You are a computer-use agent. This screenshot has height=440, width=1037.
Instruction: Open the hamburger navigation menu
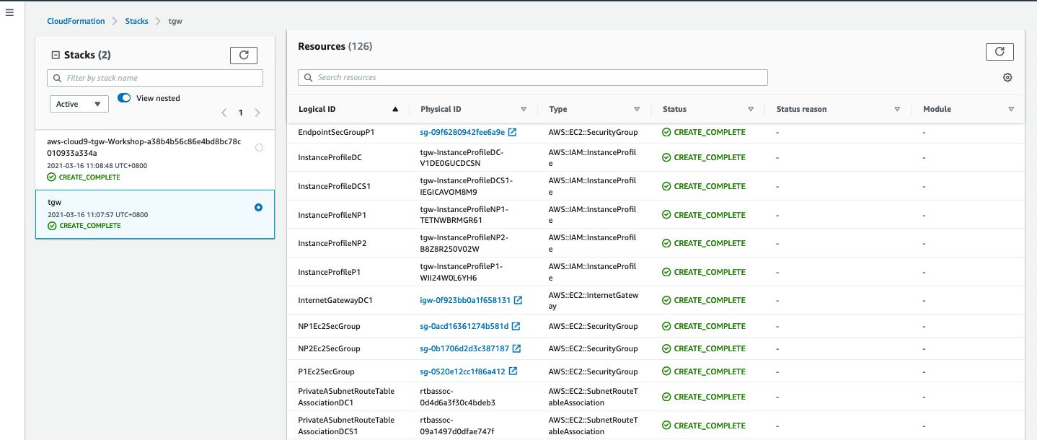pyautogui.click(x=10, y=13)
